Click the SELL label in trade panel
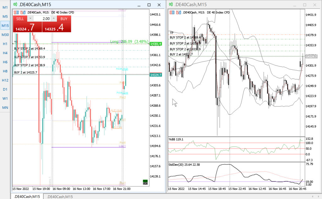The image size is (322, 199). [x=20, y=19]
